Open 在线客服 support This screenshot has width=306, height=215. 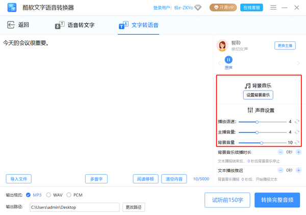click(x=251, y=8)
